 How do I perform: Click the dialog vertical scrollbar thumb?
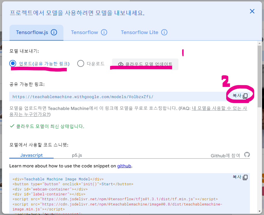point(259,76)
